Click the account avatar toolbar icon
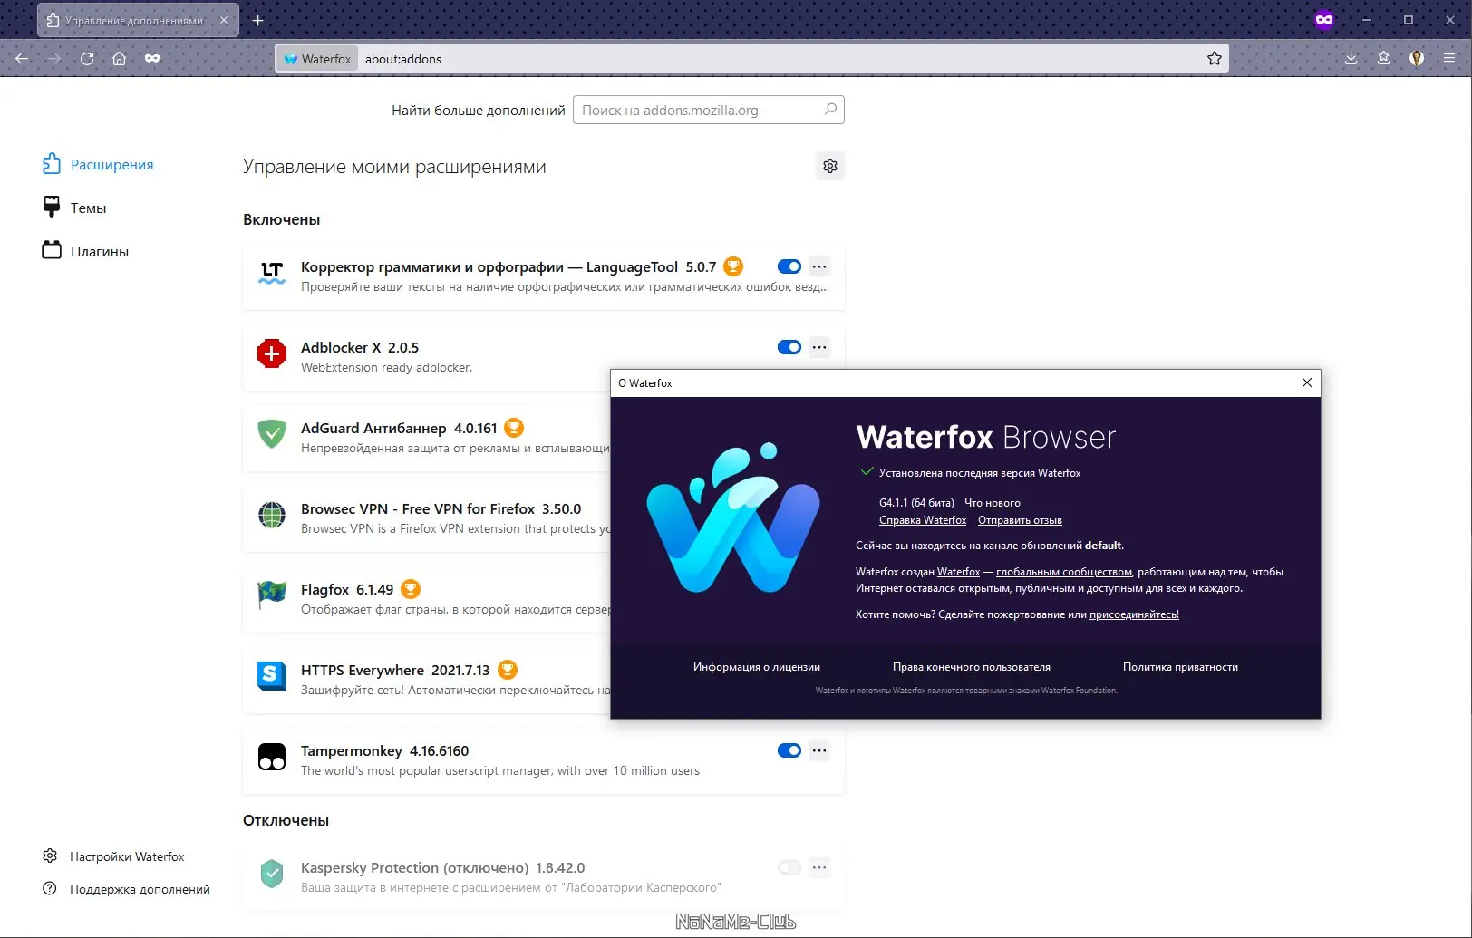 pos(1417,59)
